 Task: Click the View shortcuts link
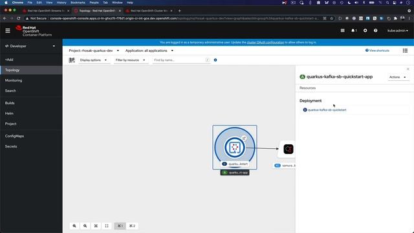[x=377, y=50]
